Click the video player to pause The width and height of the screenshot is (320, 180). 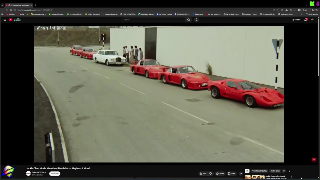coord(159,94)
